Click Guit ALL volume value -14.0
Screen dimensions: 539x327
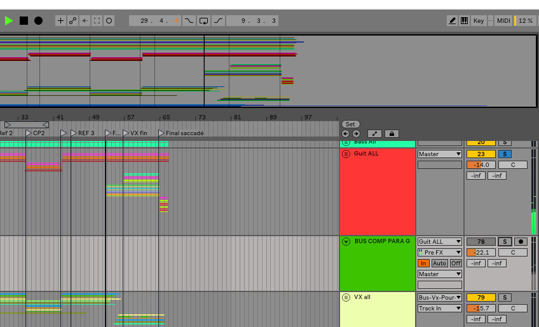click(481, 165)
